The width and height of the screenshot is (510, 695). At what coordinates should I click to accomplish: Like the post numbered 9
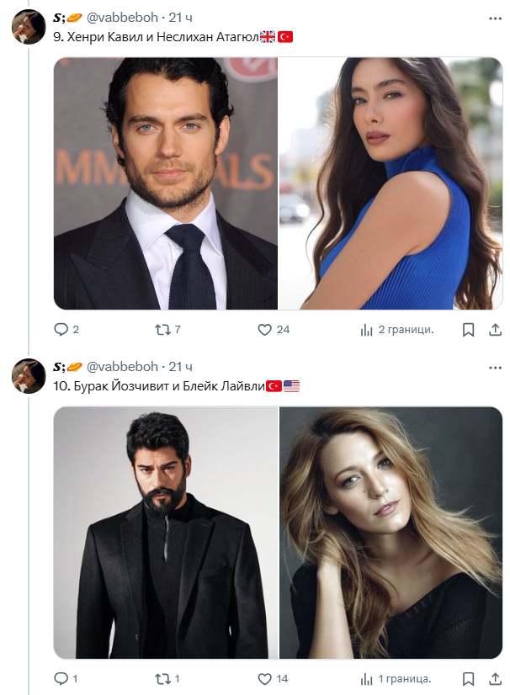(264, 330)
